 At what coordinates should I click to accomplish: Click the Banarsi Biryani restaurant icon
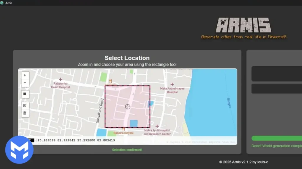tap(124, 129)
